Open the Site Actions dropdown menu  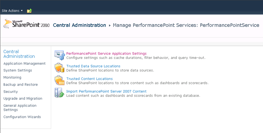(x=12, y=11)
